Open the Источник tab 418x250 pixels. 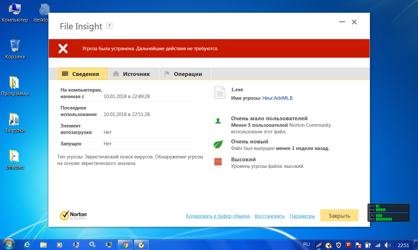point(133,74)
